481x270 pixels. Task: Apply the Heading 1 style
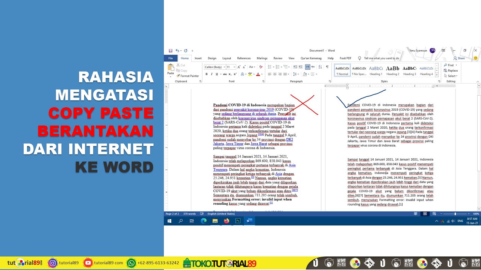[x=376, y=70]
